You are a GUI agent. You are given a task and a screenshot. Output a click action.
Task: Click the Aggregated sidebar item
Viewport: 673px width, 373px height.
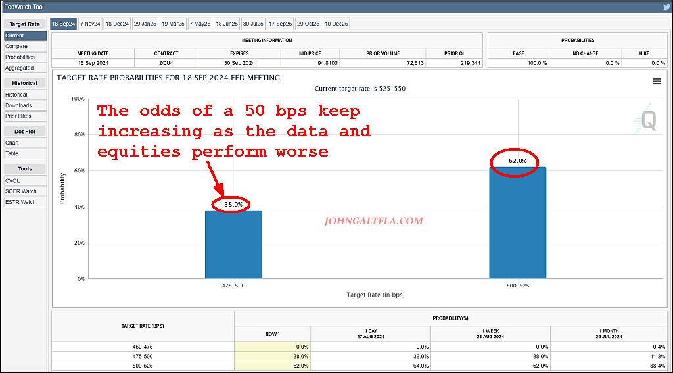pyautogui.click(x=19, y=68)
